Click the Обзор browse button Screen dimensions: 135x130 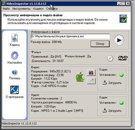tap(100, 44)
